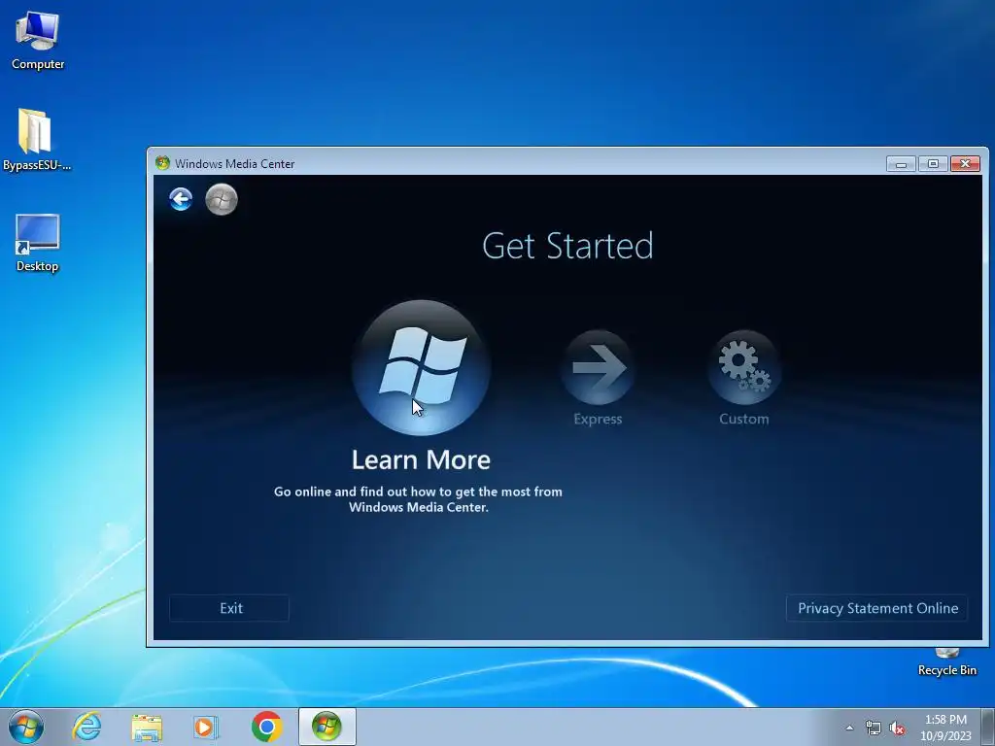Click the 'Go online and find out' description
The image size is (995, 746).
(418, 499)
